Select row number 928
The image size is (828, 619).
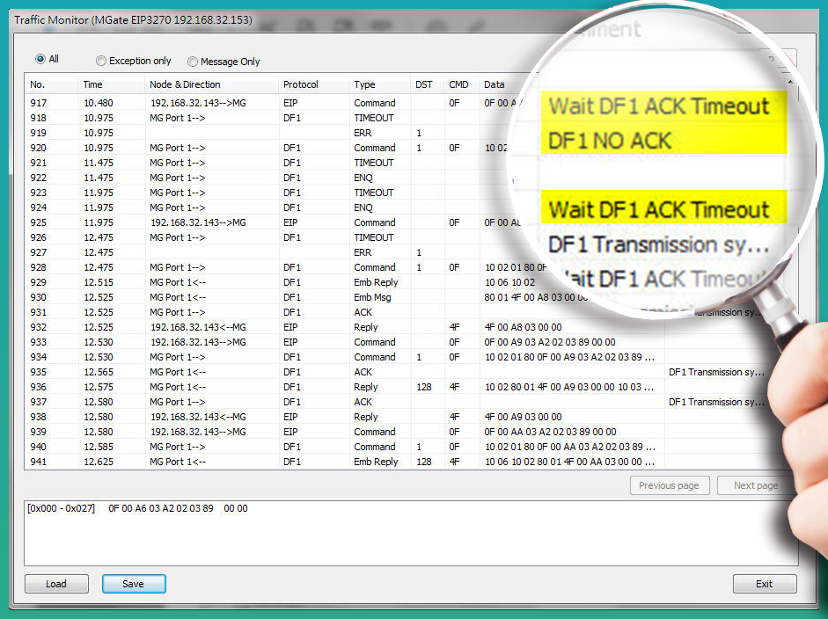pos(39,267)
